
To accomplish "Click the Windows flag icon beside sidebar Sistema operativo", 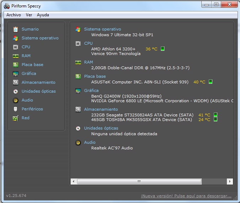I will pos(16,38).
